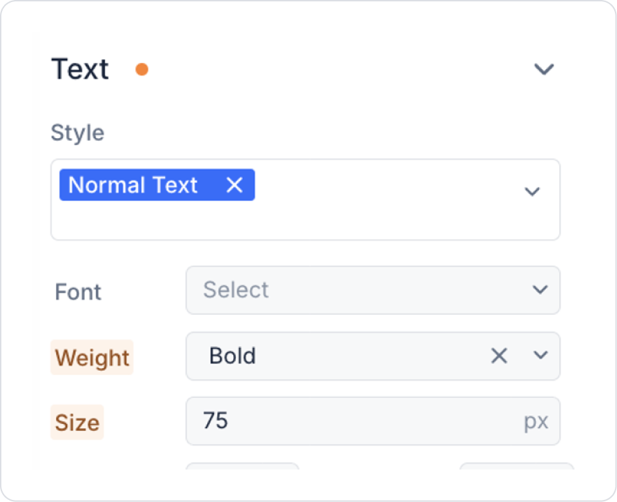This screenshot has height=502, width=617.
Task: Click the highlighted Size label
Action: (77, 422)
